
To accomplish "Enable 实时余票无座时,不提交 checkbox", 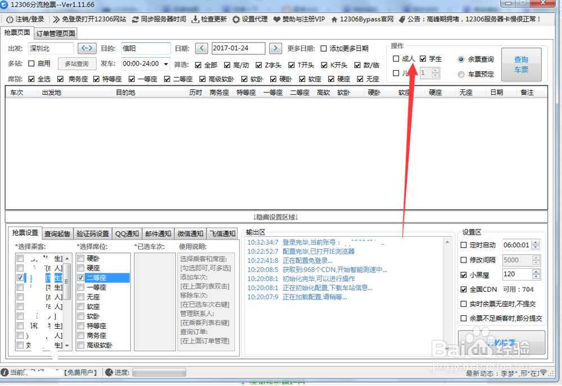I will (464, 304).
